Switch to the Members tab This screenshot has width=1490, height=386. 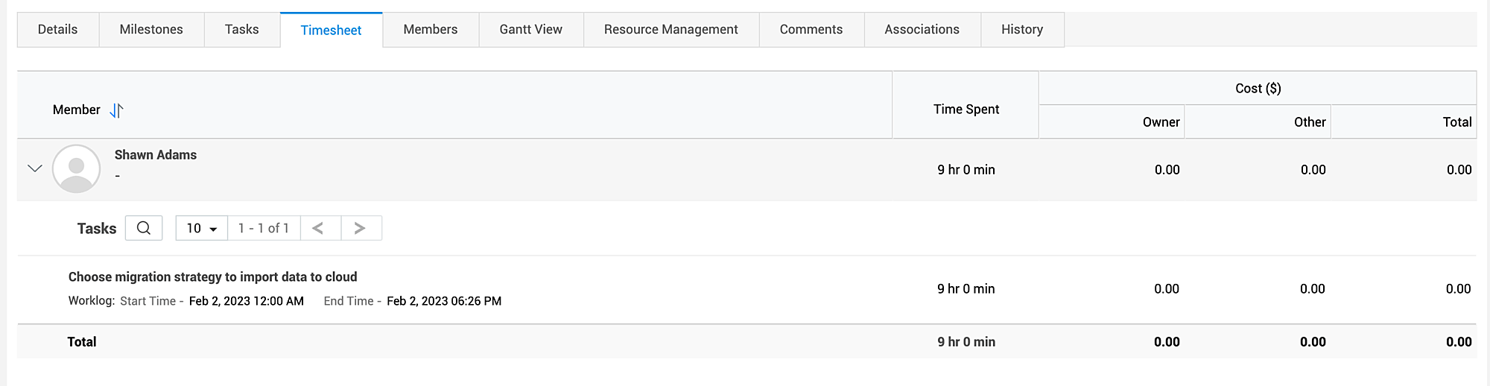click(x=431, y=30)
